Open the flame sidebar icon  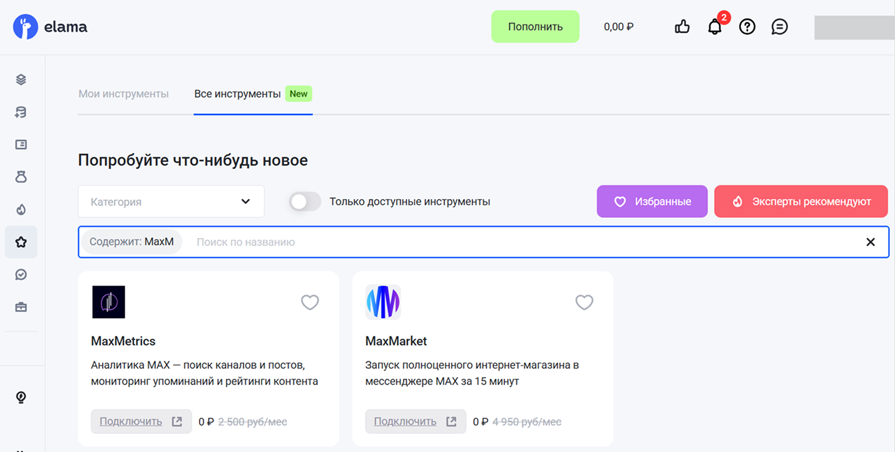(21, 210)
